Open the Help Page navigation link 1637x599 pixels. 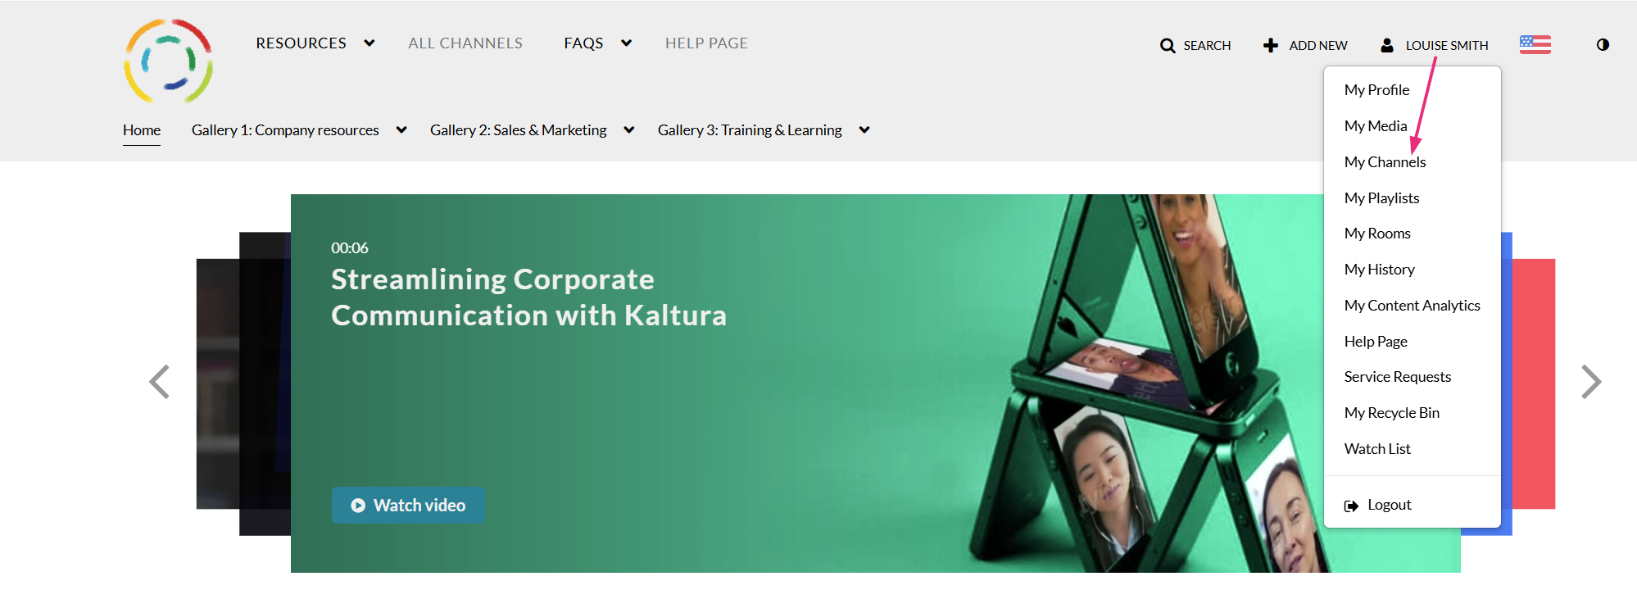(706, 43)
